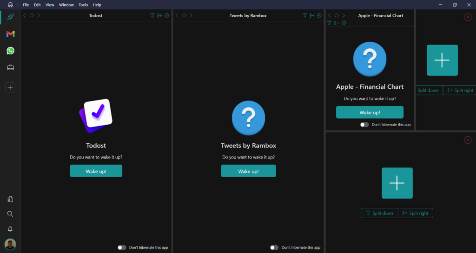476x253 pixels.
Task: Add a new app with sidebar plus
Action: [x=10, y=87]
